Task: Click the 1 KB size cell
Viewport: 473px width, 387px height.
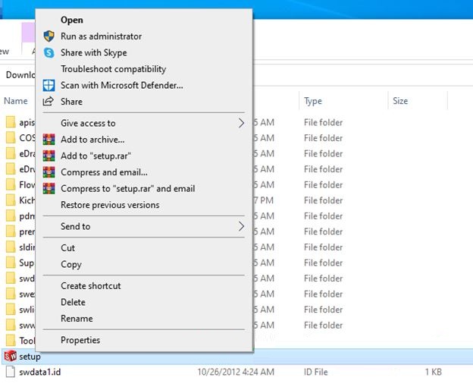Action: click(434, 372)
